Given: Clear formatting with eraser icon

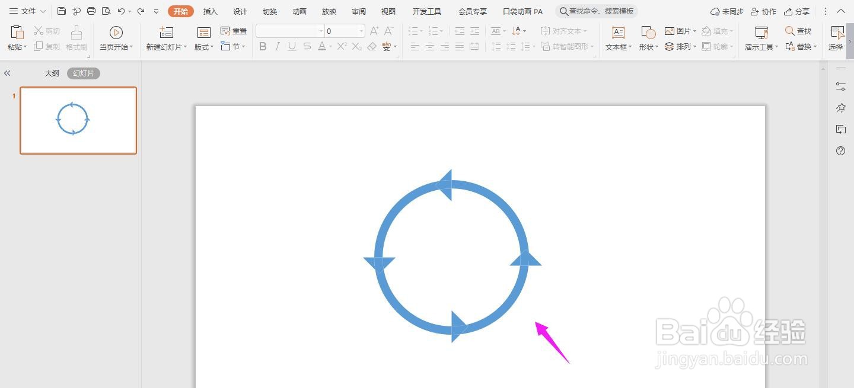Looking at the screenshot, I should [x=372, y=46].
